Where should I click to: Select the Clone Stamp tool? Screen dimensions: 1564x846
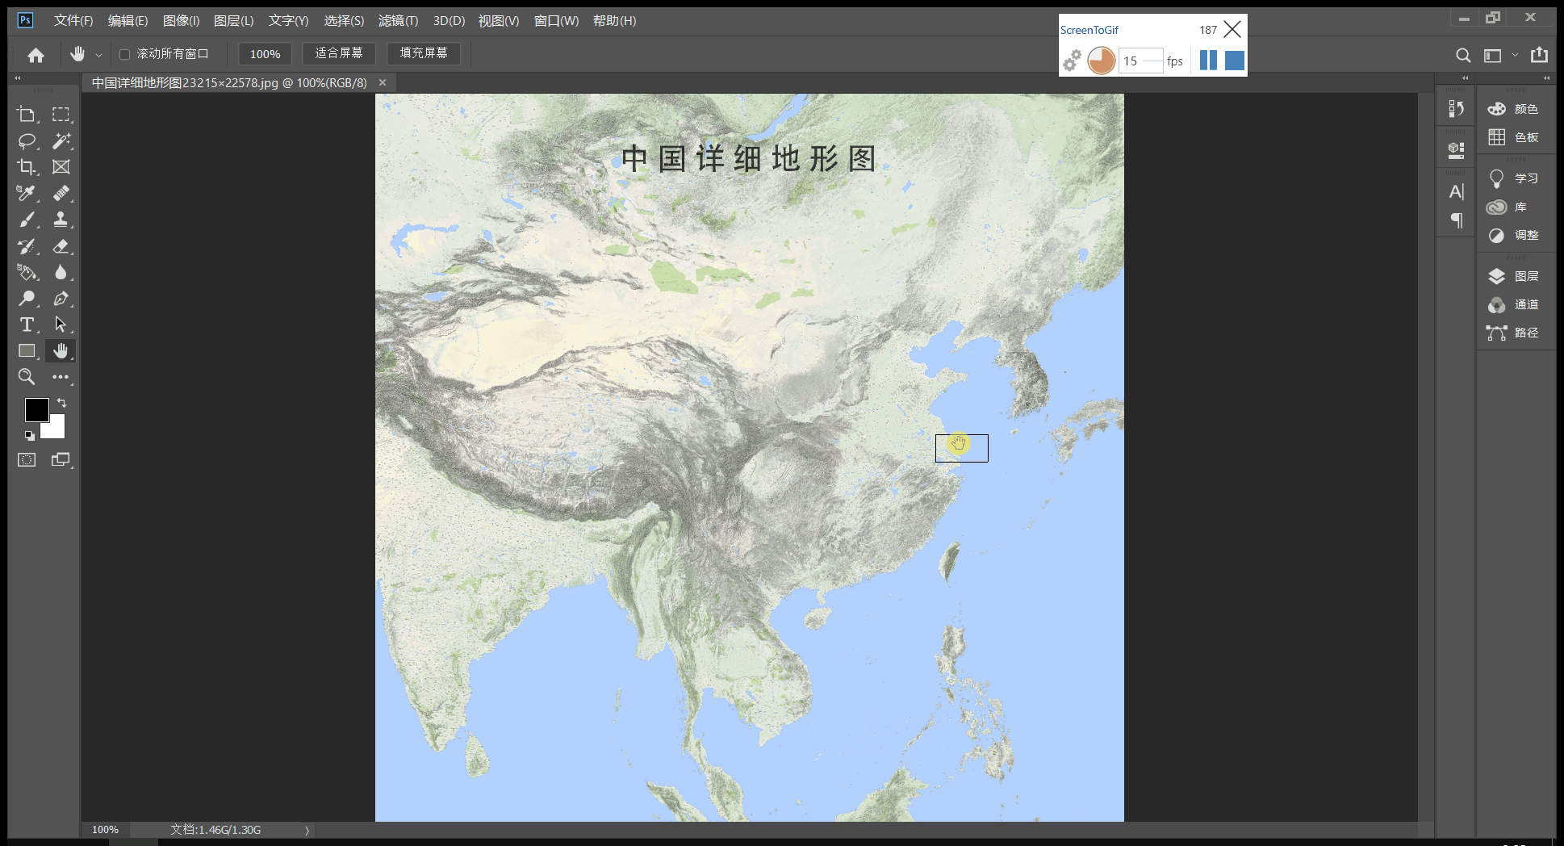point(61,220)
